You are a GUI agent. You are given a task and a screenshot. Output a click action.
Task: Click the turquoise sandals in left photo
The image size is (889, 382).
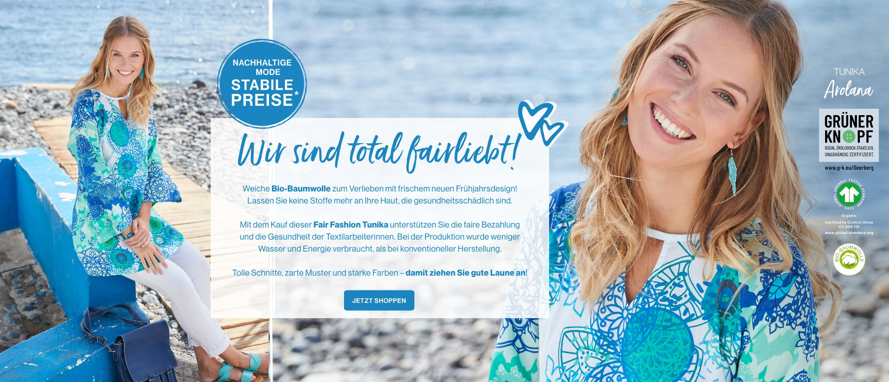pos(241,369)
